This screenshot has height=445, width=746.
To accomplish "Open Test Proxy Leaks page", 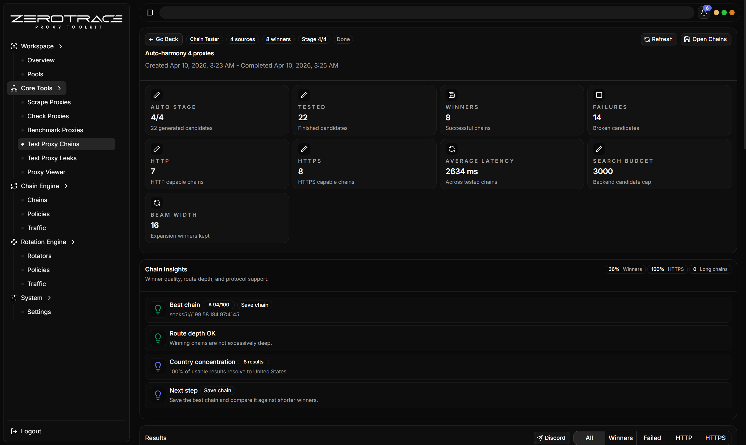I will 52,158.
